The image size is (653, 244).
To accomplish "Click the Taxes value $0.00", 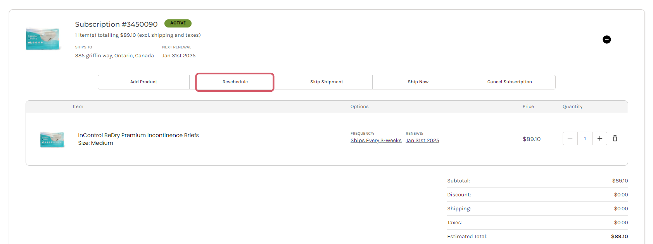I will 621,223.
